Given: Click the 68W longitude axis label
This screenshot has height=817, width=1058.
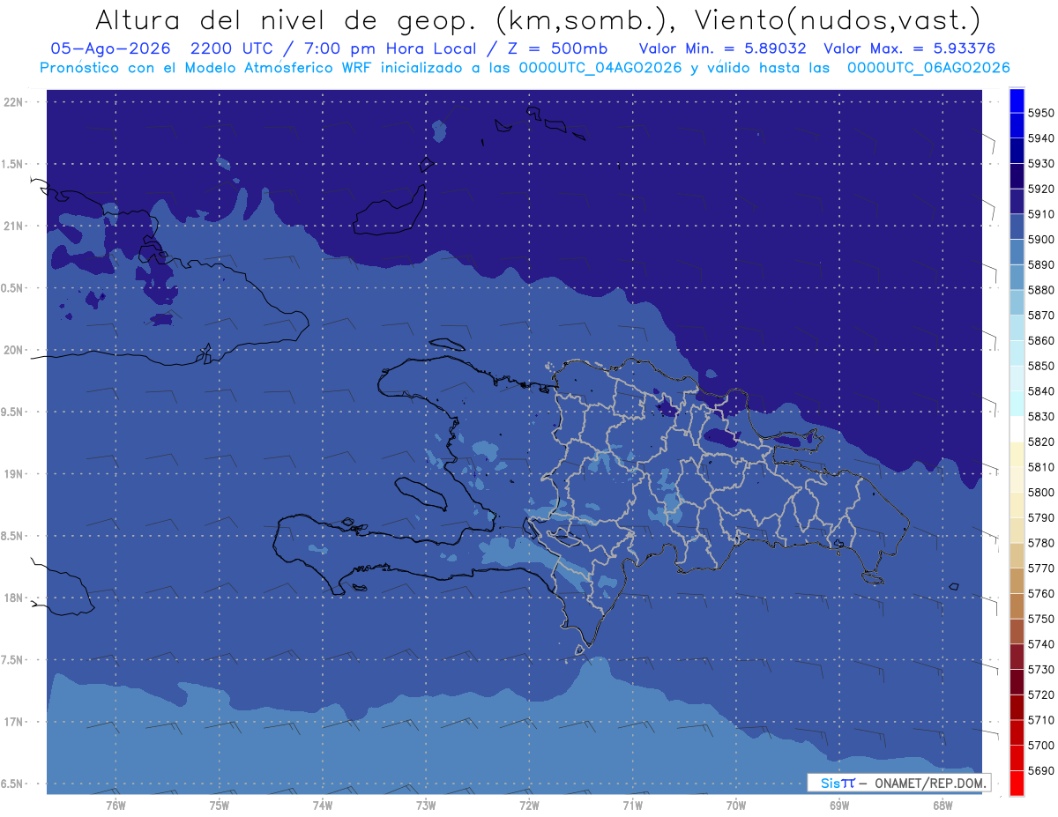Looking at the screenshot, I should point(943,805).
